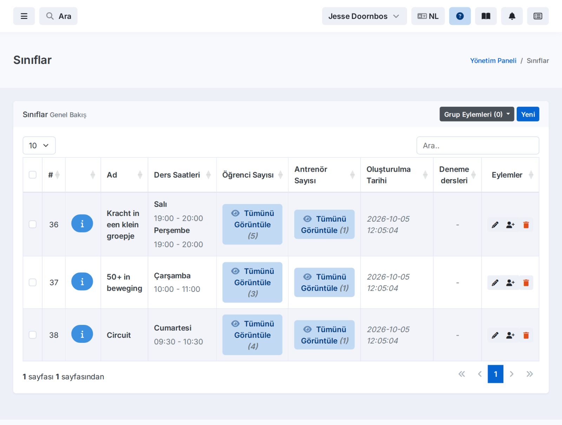Click the top Ara search box
Image resolution: width=562 pixels, height=425 pixels.
[x=58, y=16]
